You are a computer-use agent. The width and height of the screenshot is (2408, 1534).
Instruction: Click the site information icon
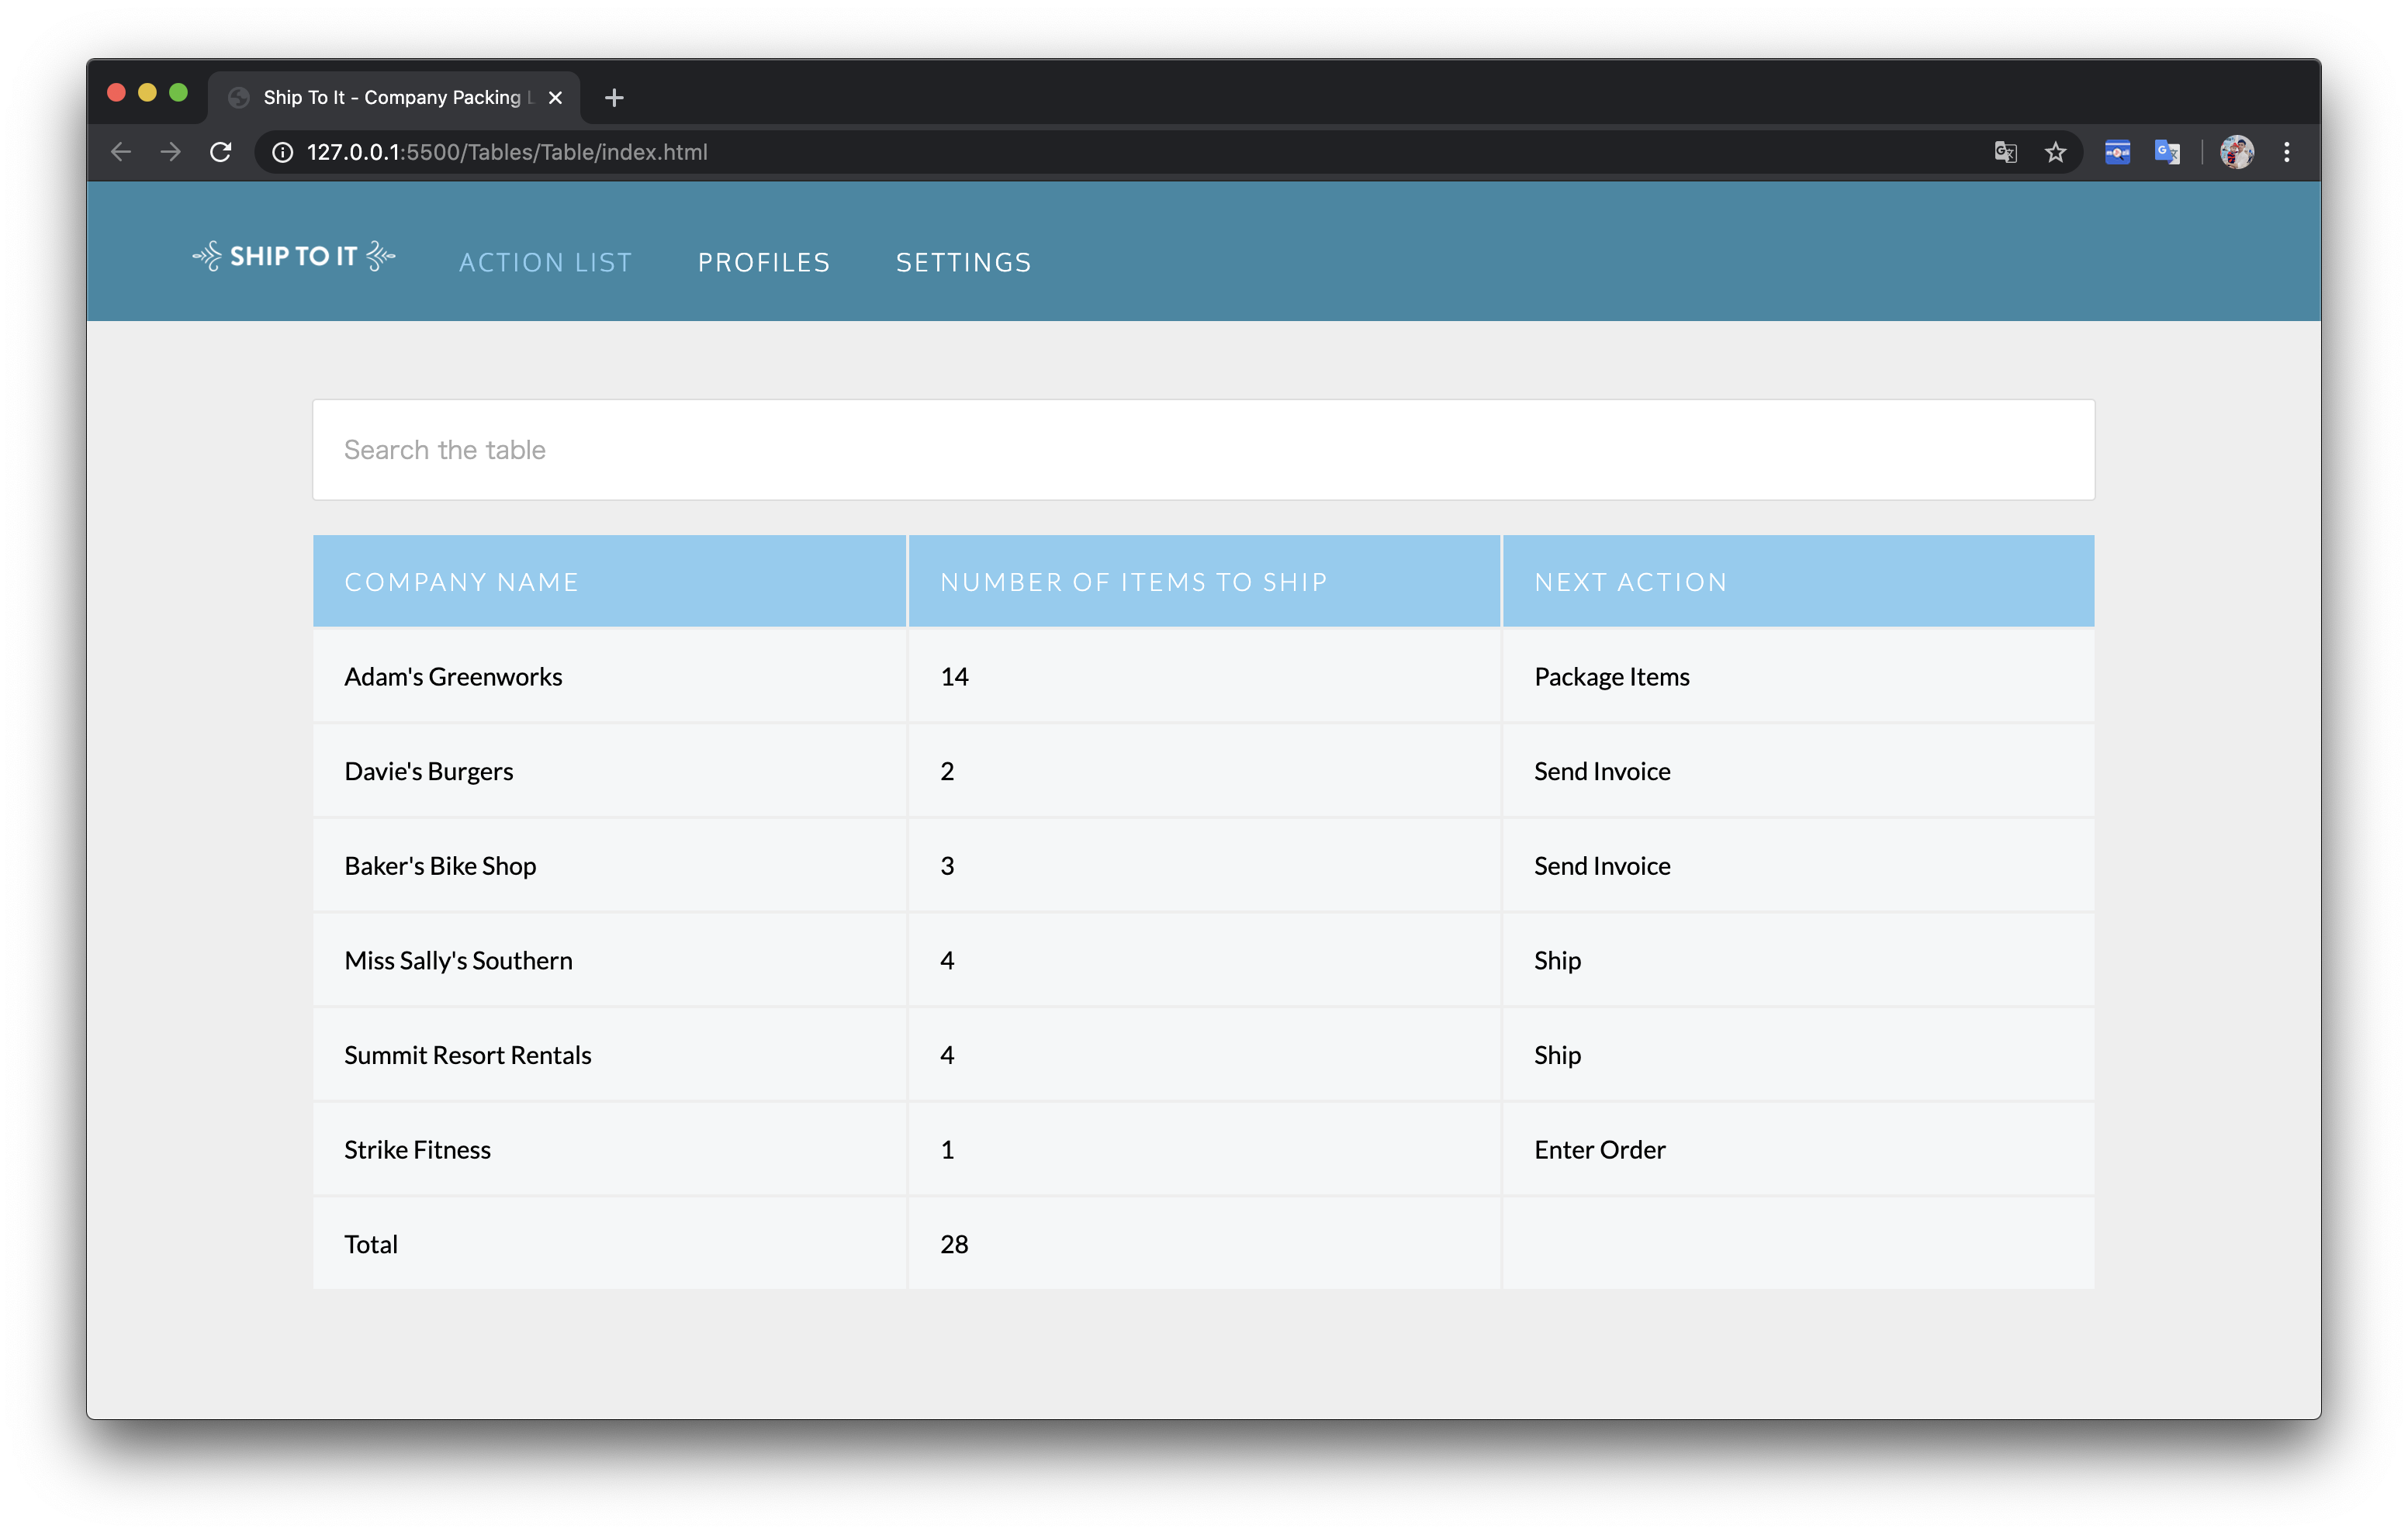pyautogui.click(x=283, y=152)
